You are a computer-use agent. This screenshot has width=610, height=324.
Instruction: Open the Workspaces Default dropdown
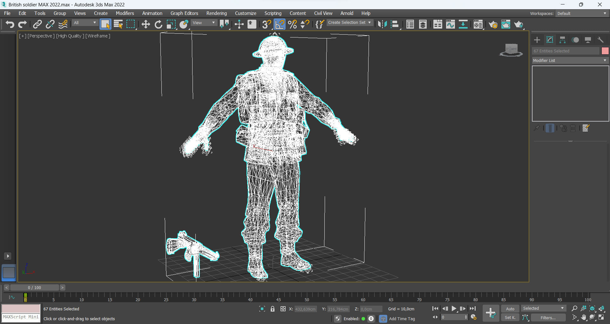pos(582,13)
